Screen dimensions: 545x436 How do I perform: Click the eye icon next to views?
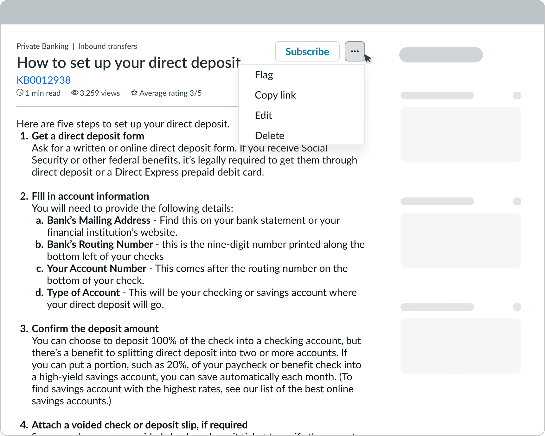(x=74, y=93)
